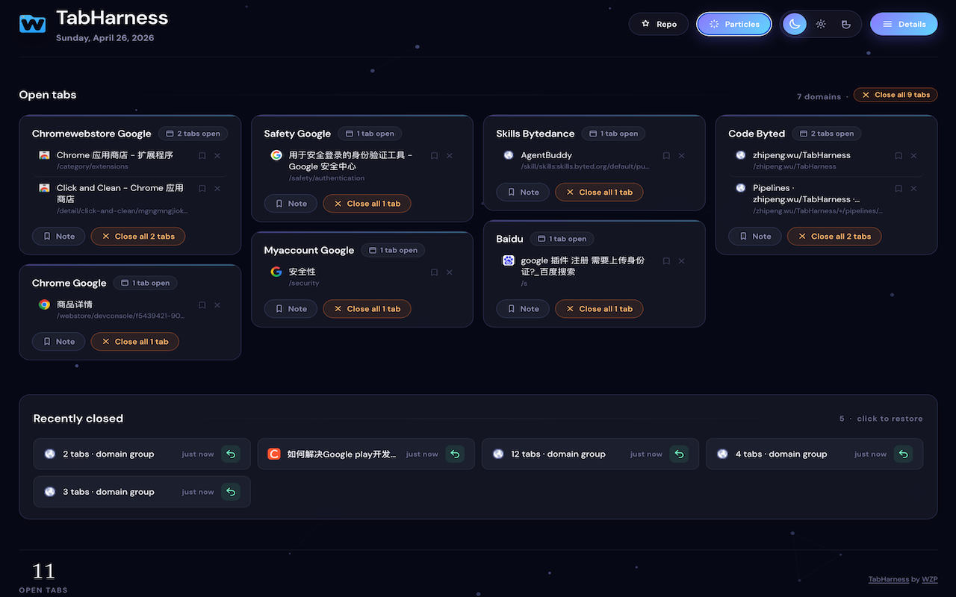Open the Click and Clean tab title
The width and height of the screenshot is (956, 597).
[120, 193]
